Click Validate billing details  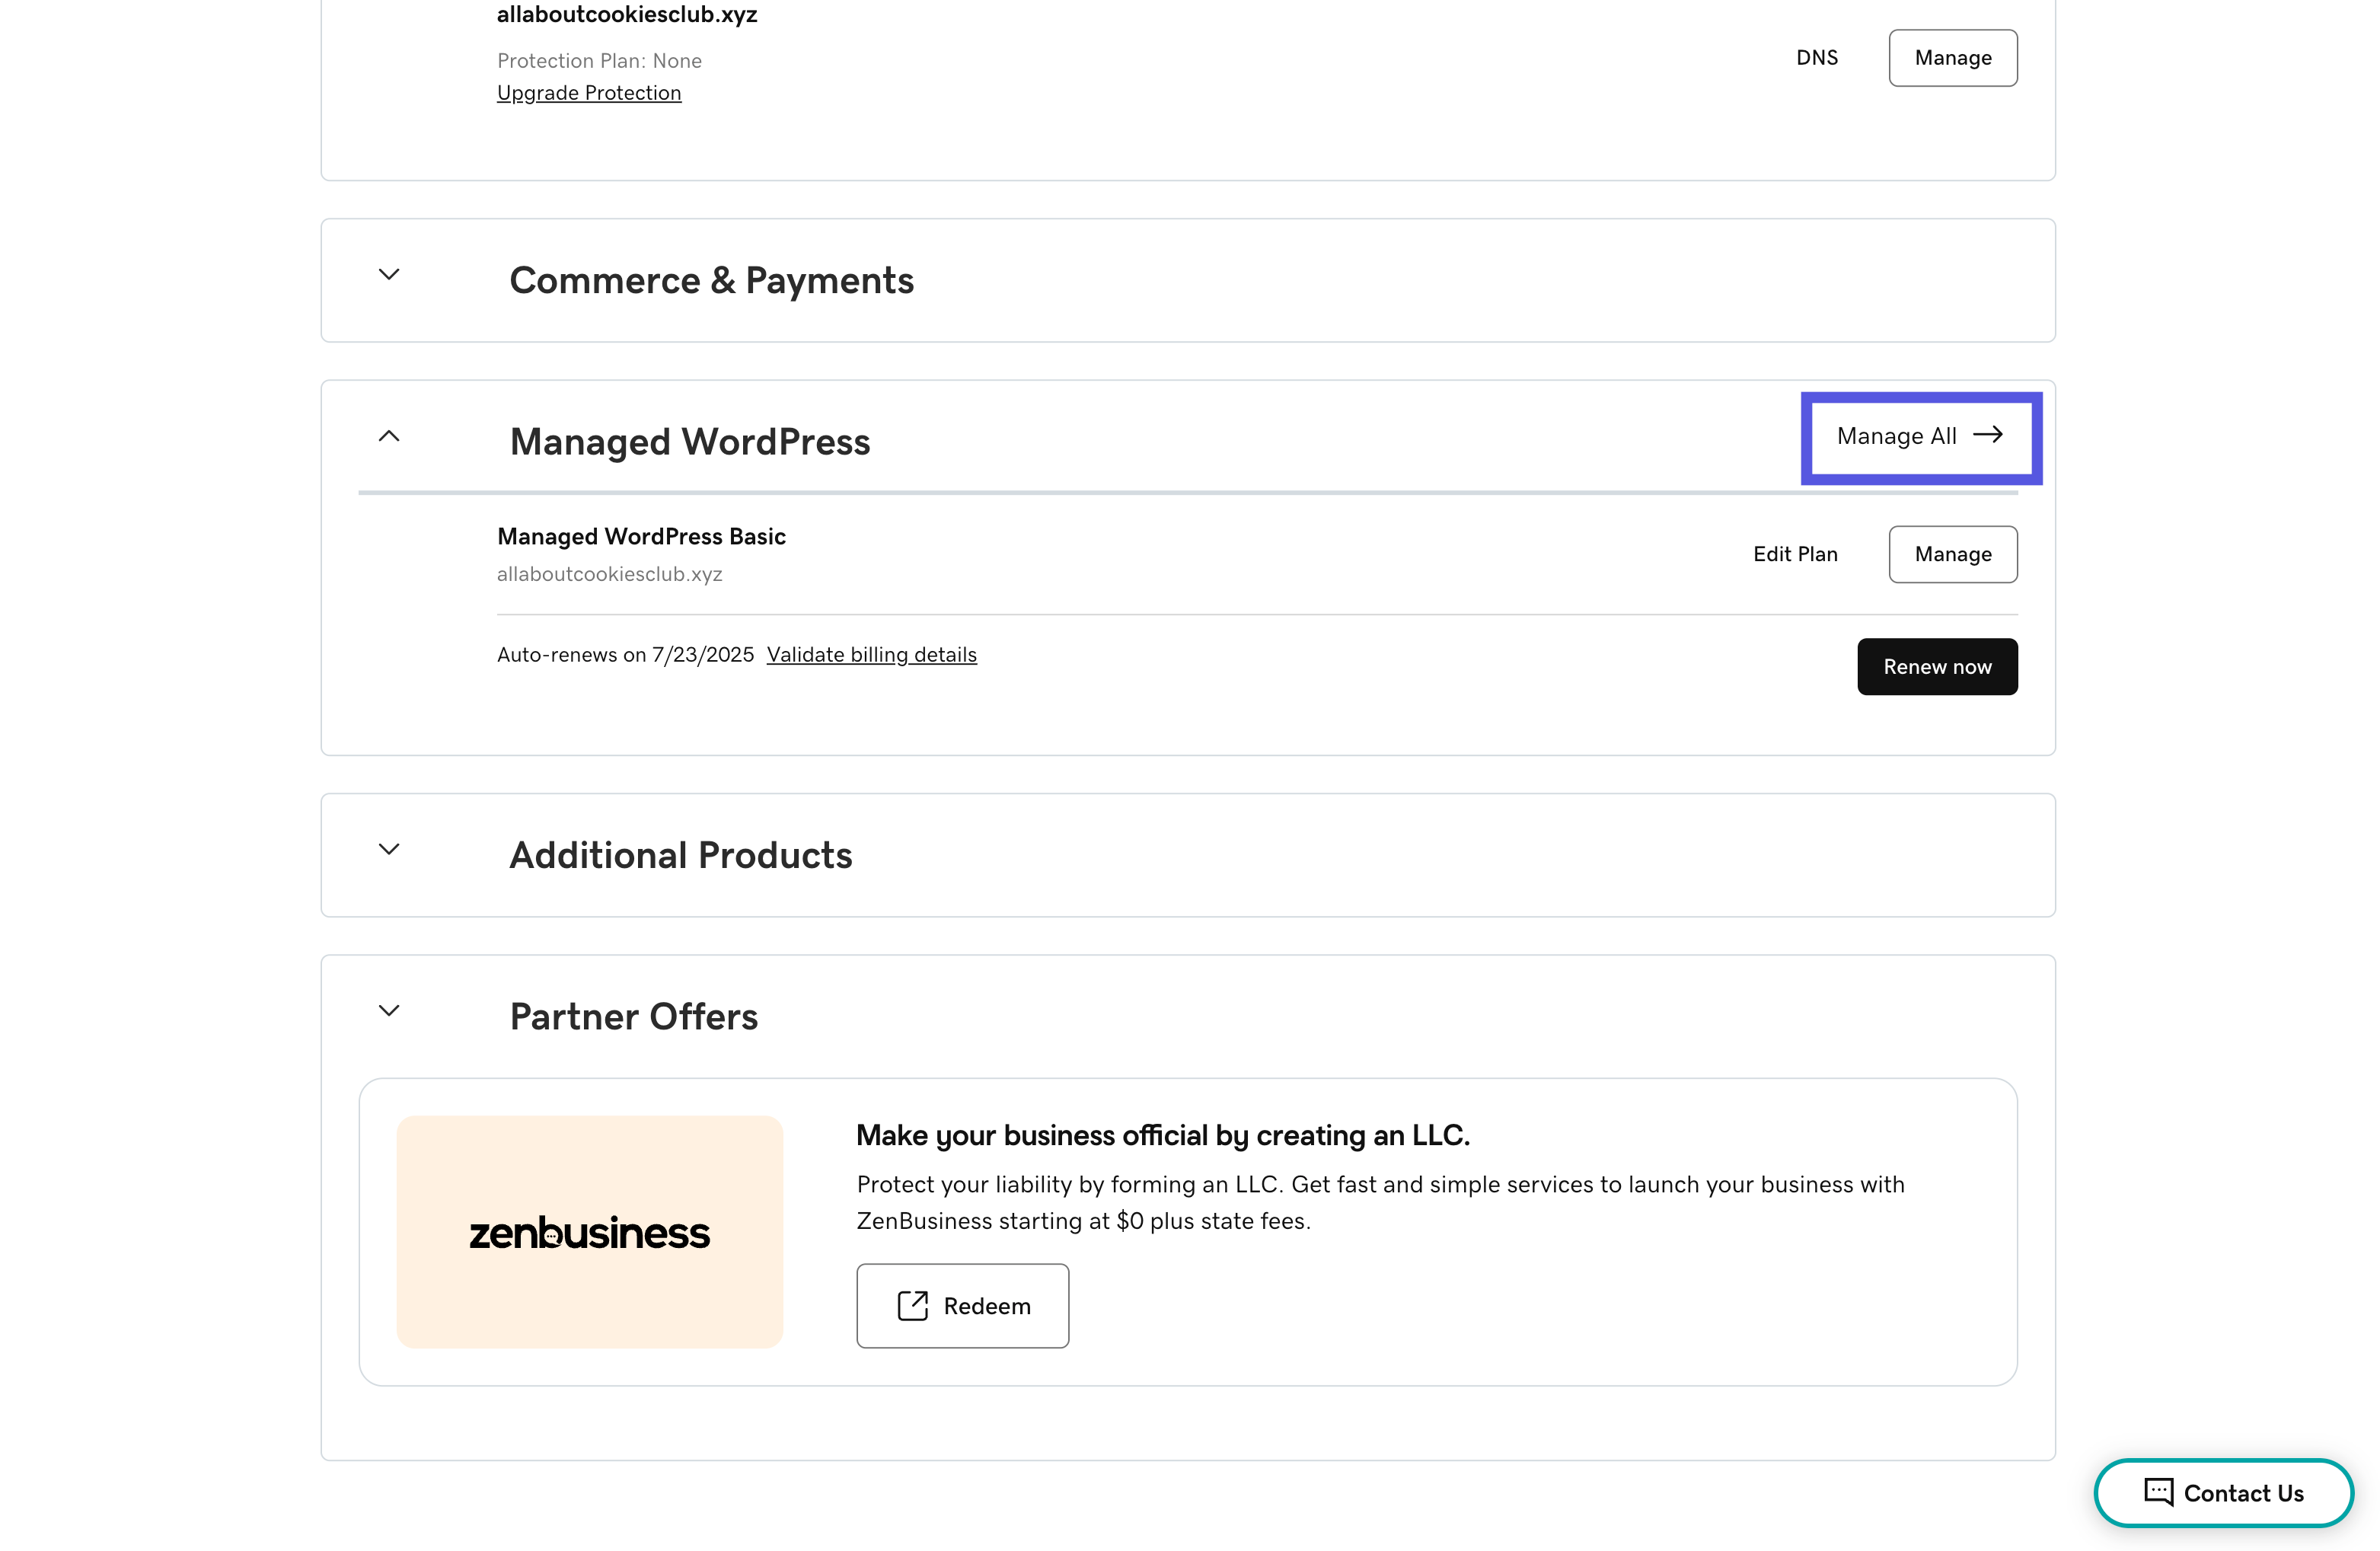[871, 654]
